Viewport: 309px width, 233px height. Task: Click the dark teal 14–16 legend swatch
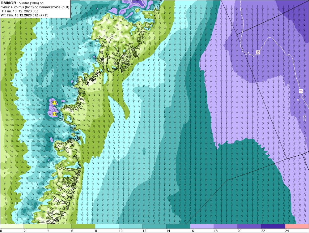178,226
